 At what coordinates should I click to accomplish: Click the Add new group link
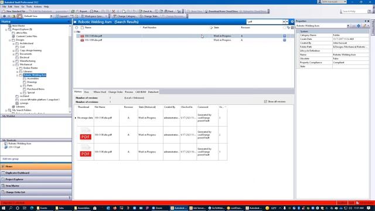click(x=11, y=159)
